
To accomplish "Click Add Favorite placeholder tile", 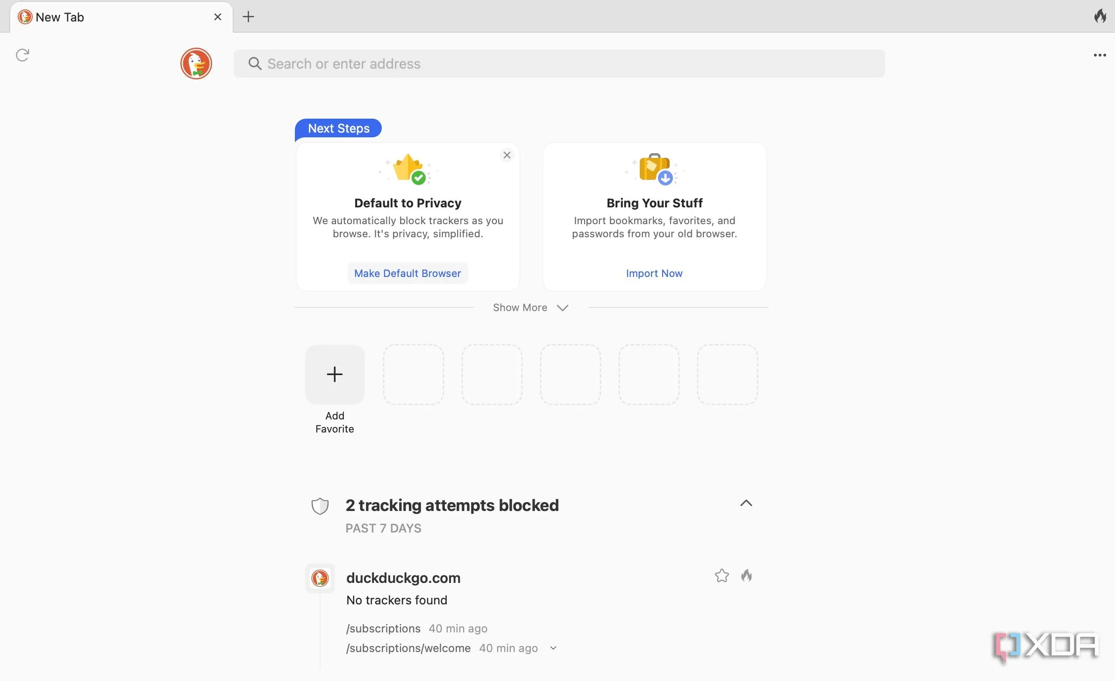I will point(335,374).
